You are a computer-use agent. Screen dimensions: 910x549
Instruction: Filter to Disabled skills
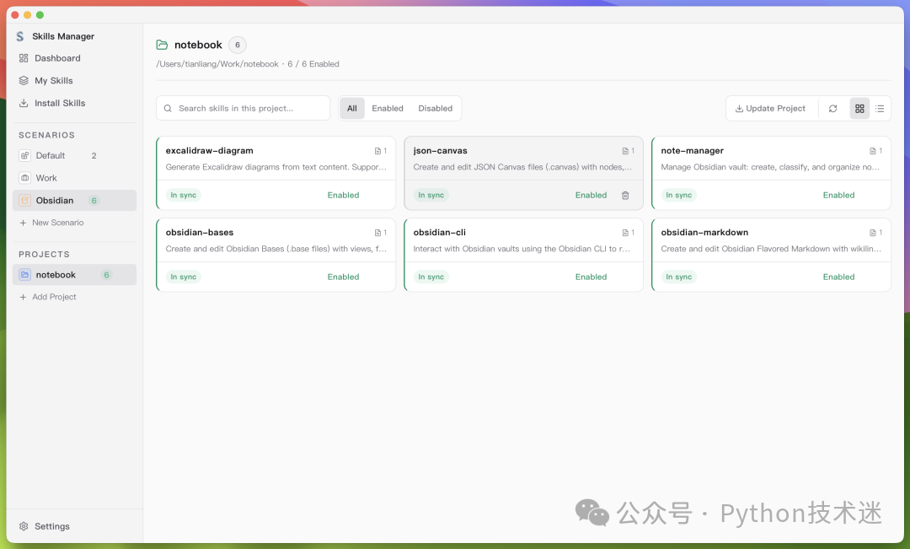click(x=436, y=108)
